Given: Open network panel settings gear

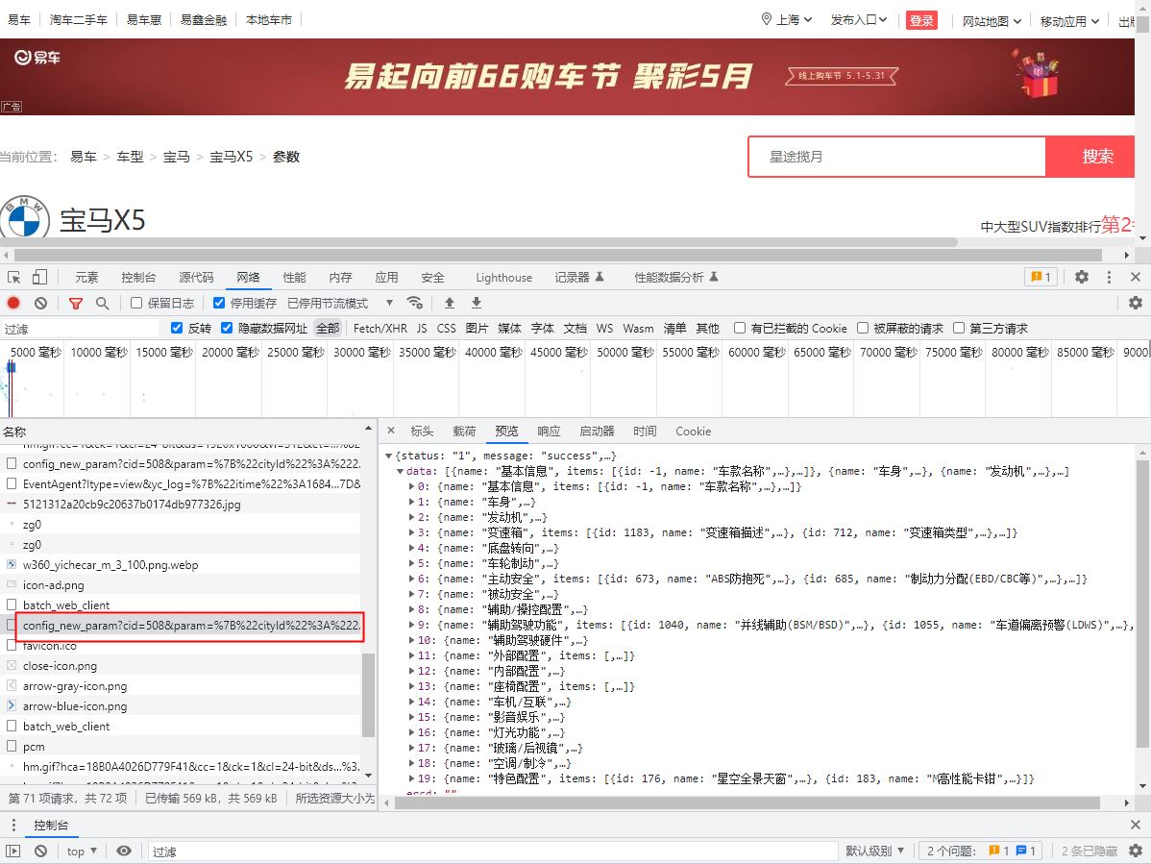Looking at the screenshot, I should tap(1136, 303).
